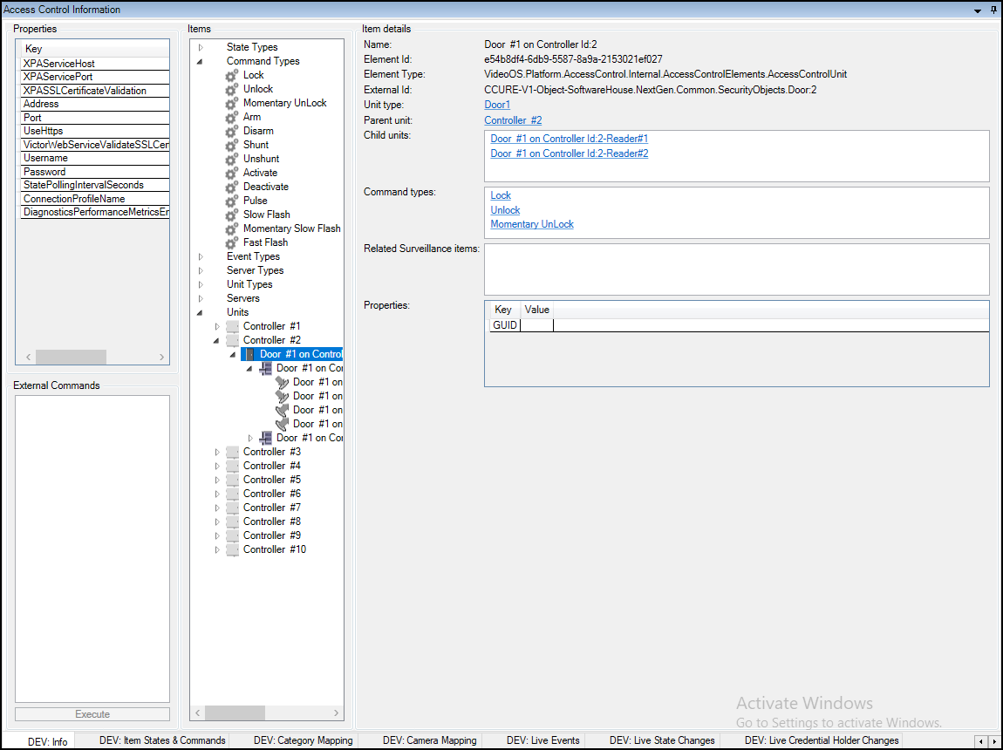
Task: Open the DEV: Camera Mapping tab
Action: tap(430, 740)
